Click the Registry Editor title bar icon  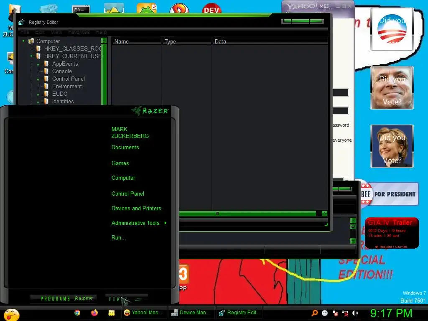[x=22, y=23]
